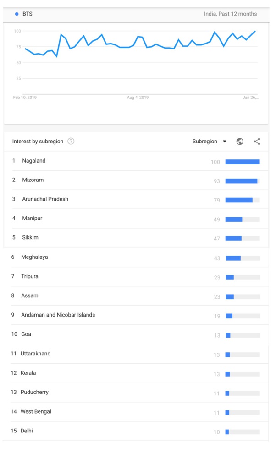Click the Arunachal Pradesh entry
Screen dimensions: 276x459
tap(44, 199)
